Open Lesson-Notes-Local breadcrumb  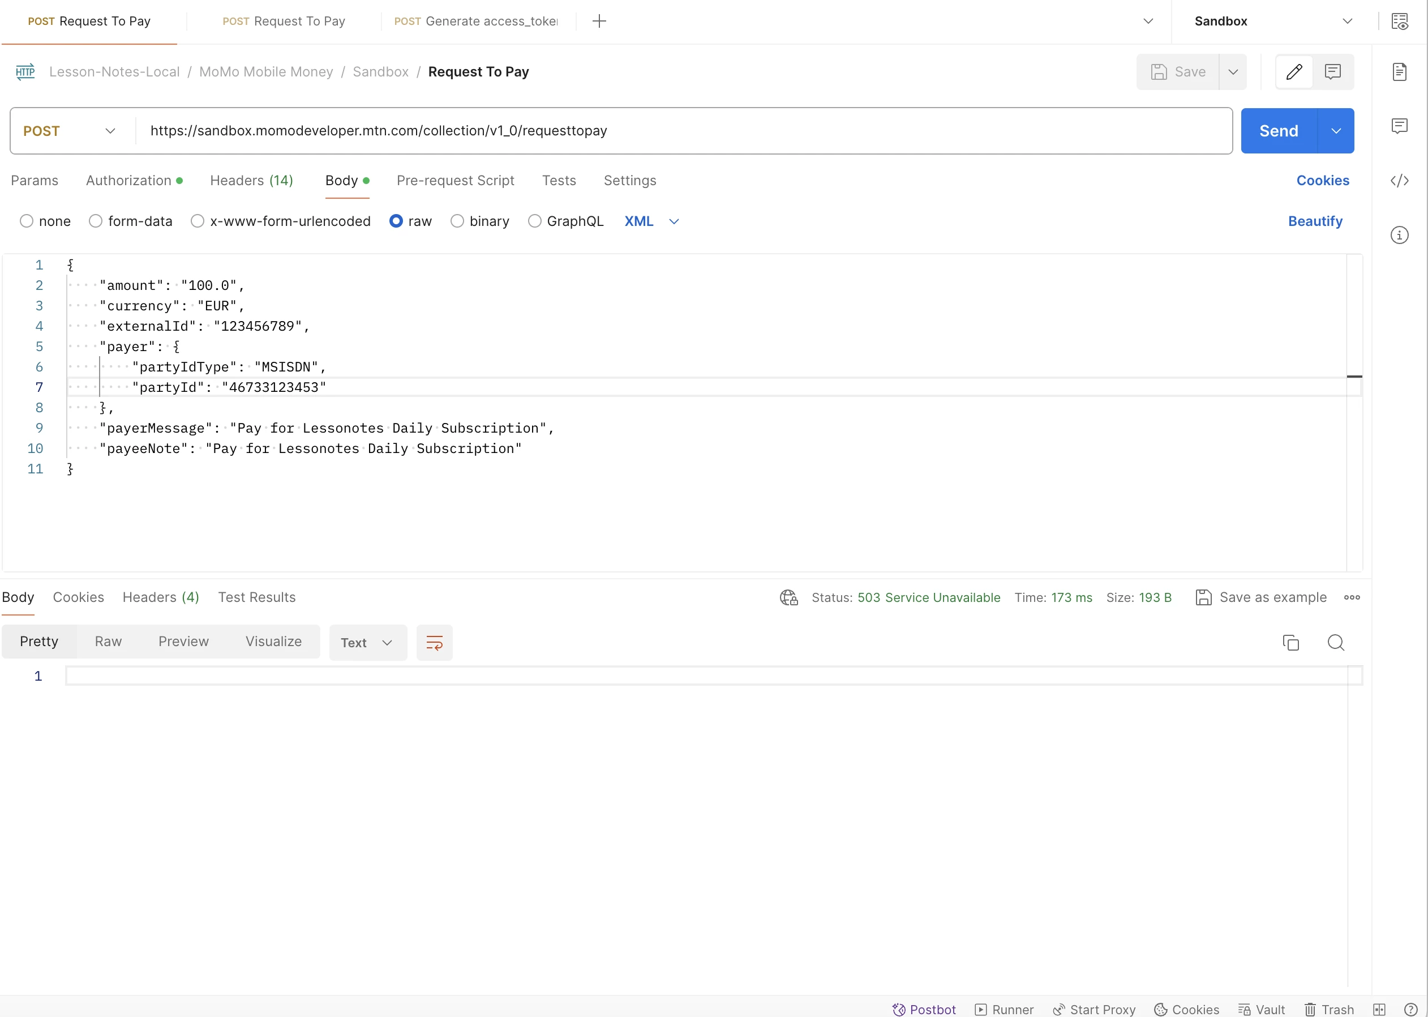point(114,72)
